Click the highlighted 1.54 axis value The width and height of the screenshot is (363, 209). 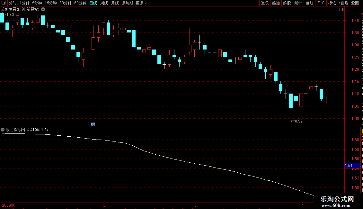352,166
